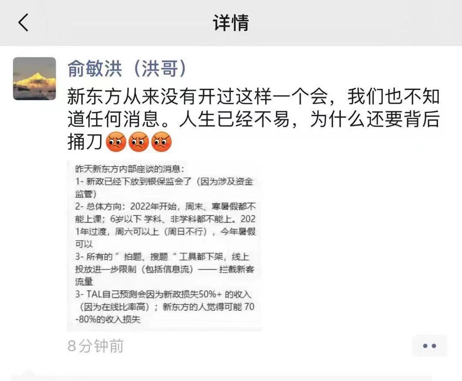Tap the line 昨天新东方内部座谈的消息 in image
462x381 pixels.
tap(130, 169)
